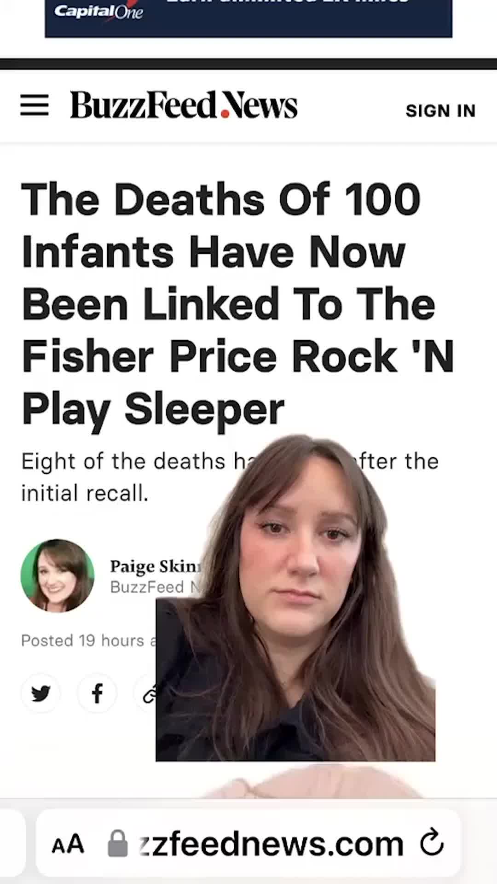Screen dimensions: 497x884
Task: Tap the SIGN IN link
Action: tap(440, 110)
